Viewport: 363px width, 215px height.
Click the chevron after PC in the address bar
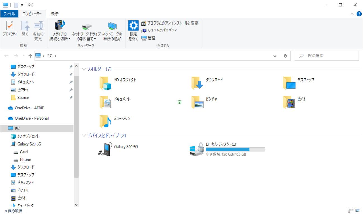56,56
